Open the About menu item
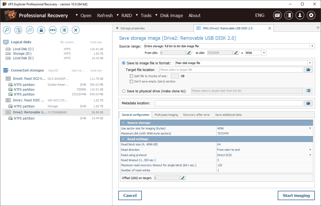 194,15
